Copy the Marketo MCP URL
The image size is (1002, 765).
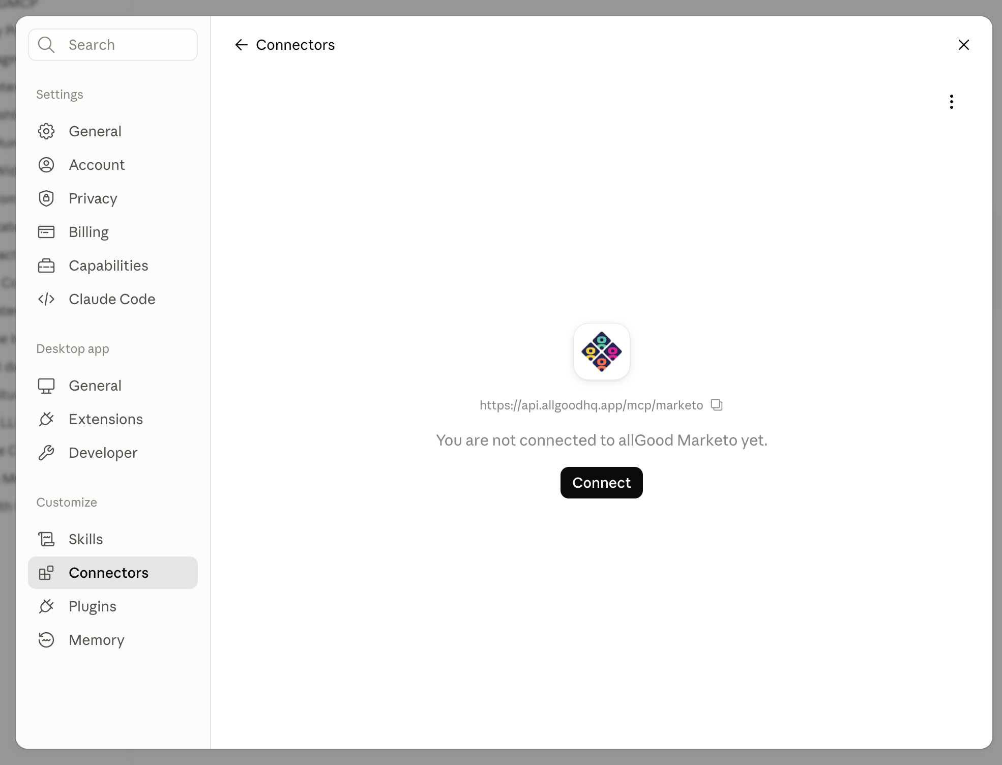[717, 405]
